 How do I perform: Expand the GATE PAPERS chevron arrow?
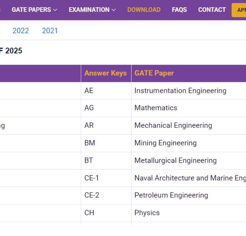55,10
